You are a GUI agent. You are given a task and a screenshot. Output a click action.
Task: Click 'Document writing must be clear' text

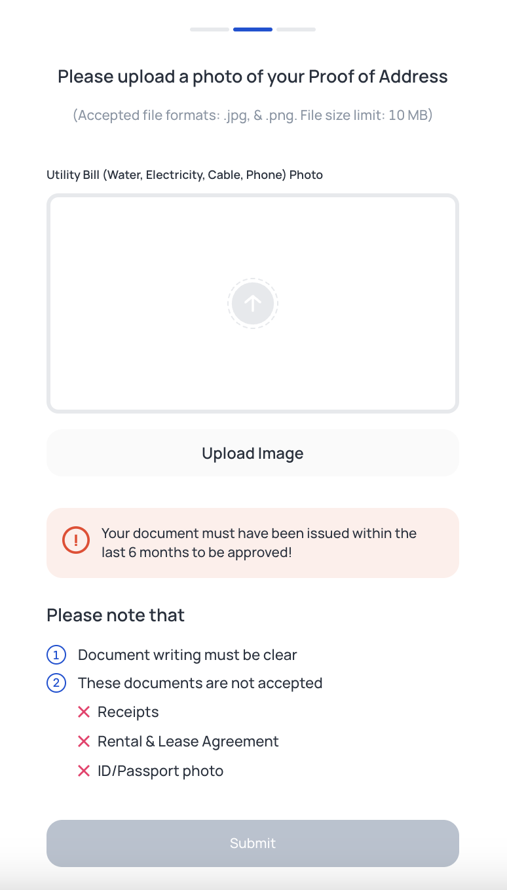click(187, 655)
